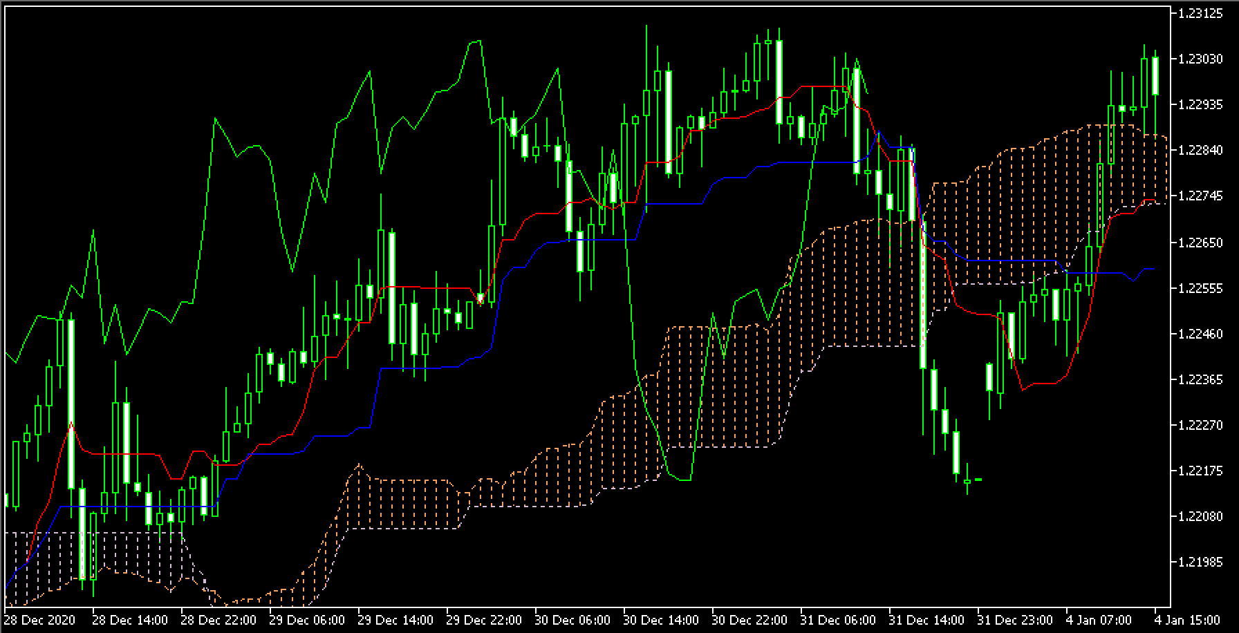Click the 29 Dec 06:00 time label
Image resolution: width=1239 pixels, height=633 pixels.
click(x=306, y=619)
